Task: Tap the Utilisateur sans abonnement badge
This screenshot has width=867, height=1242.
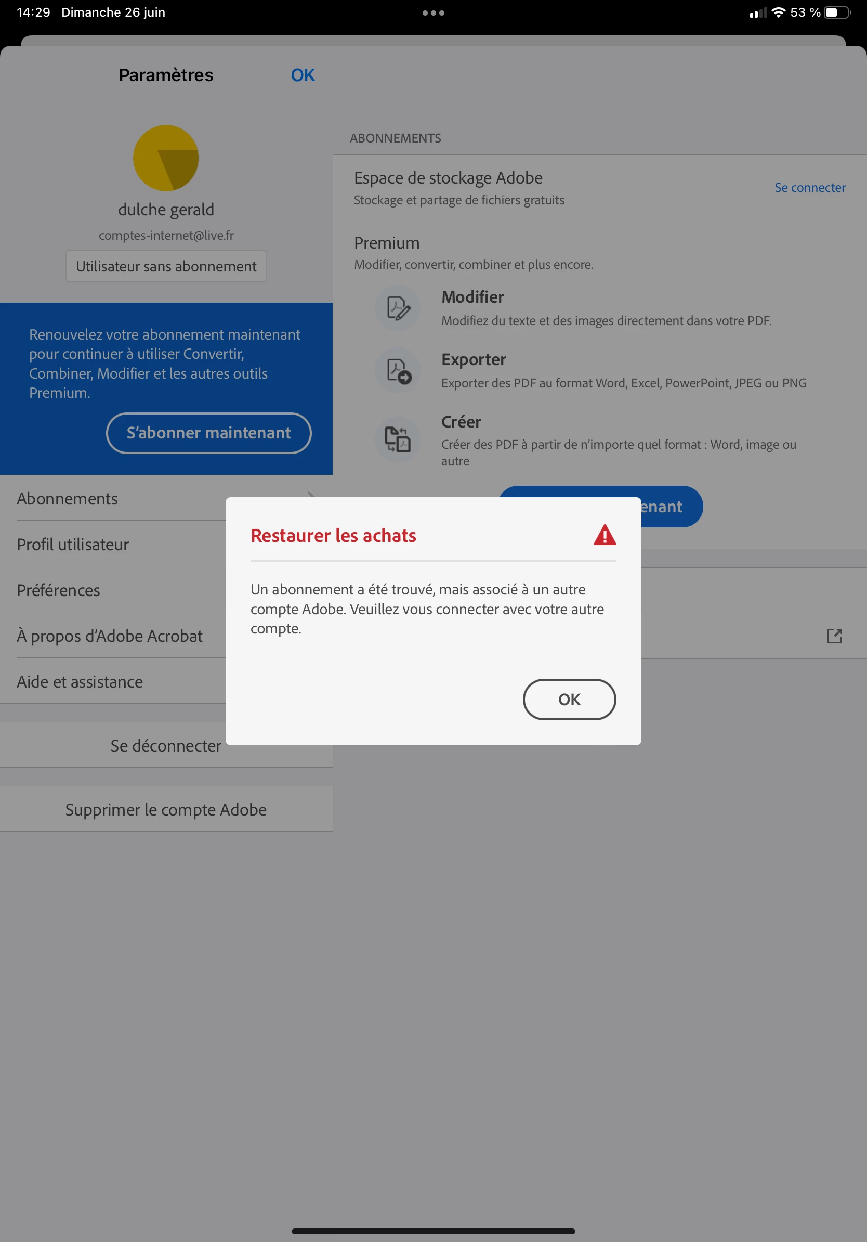Action: pos(166,266)
